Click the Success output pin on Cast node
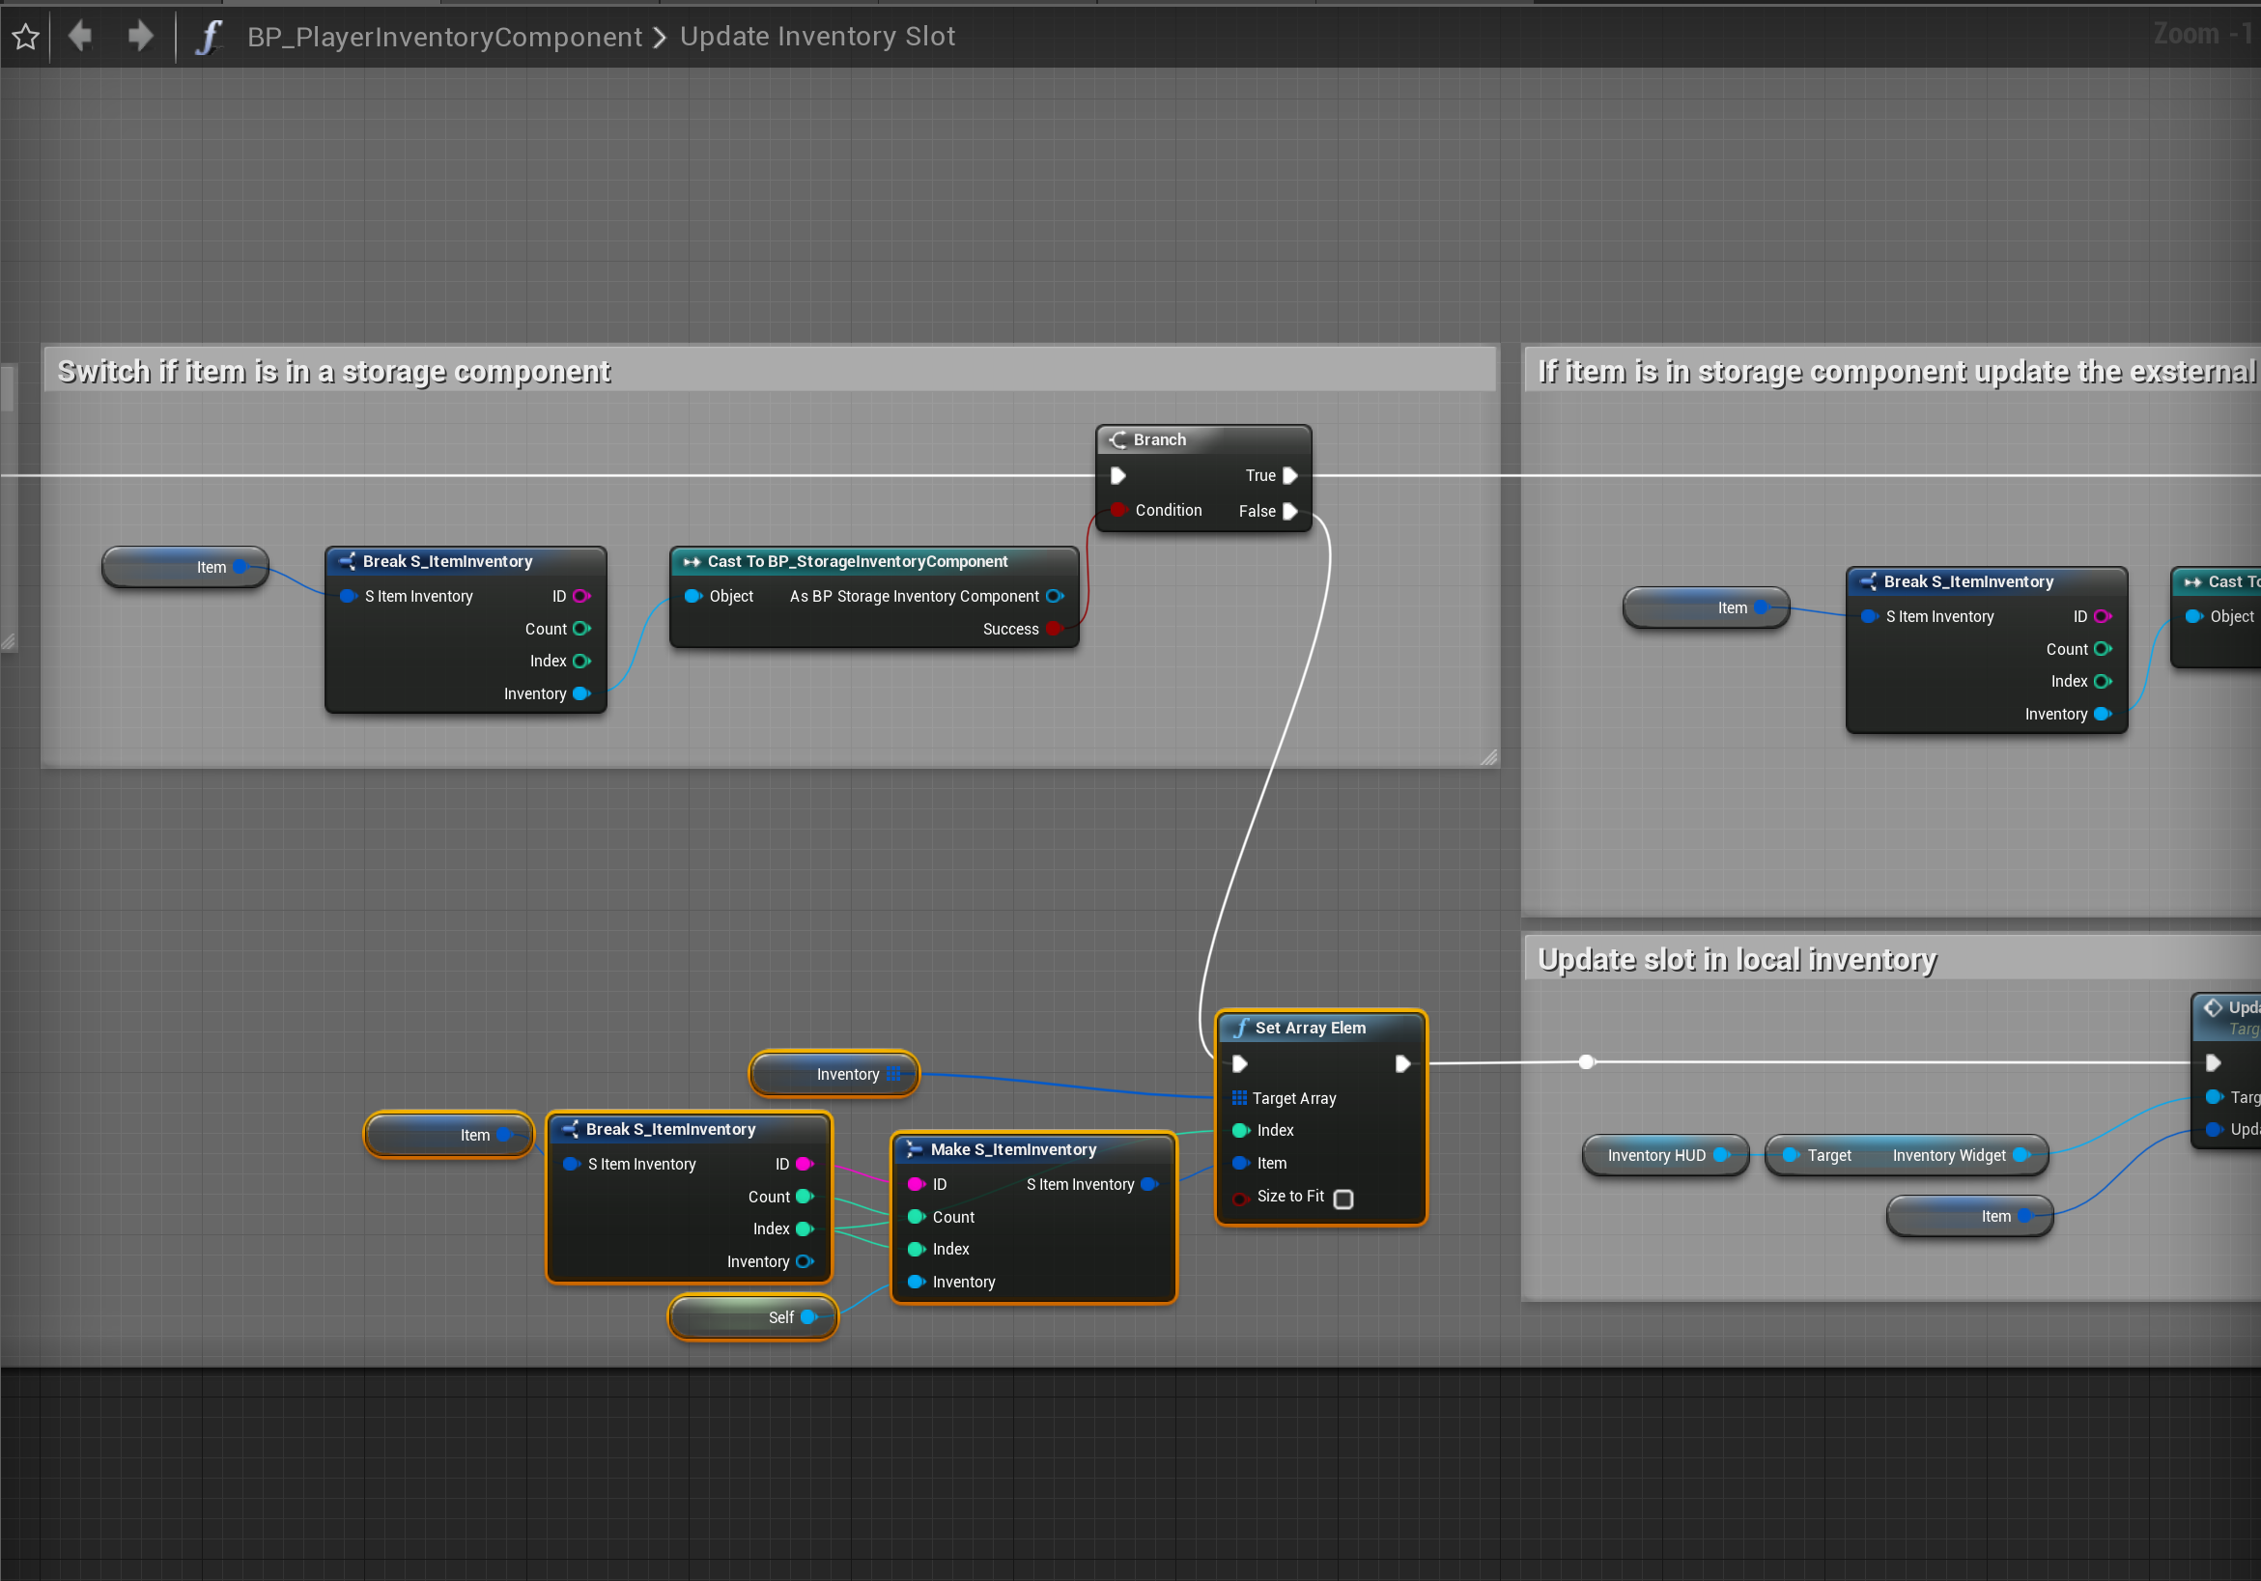 coord(1054,629)
